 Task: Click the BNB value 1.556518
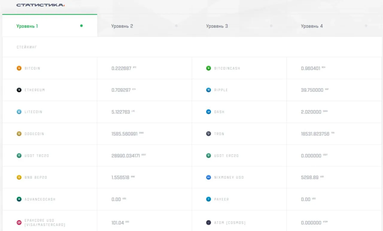120,177
